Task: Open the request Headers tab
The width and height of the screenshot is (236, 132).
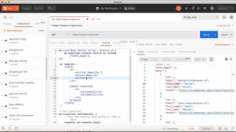Action: tap(73, 43)
